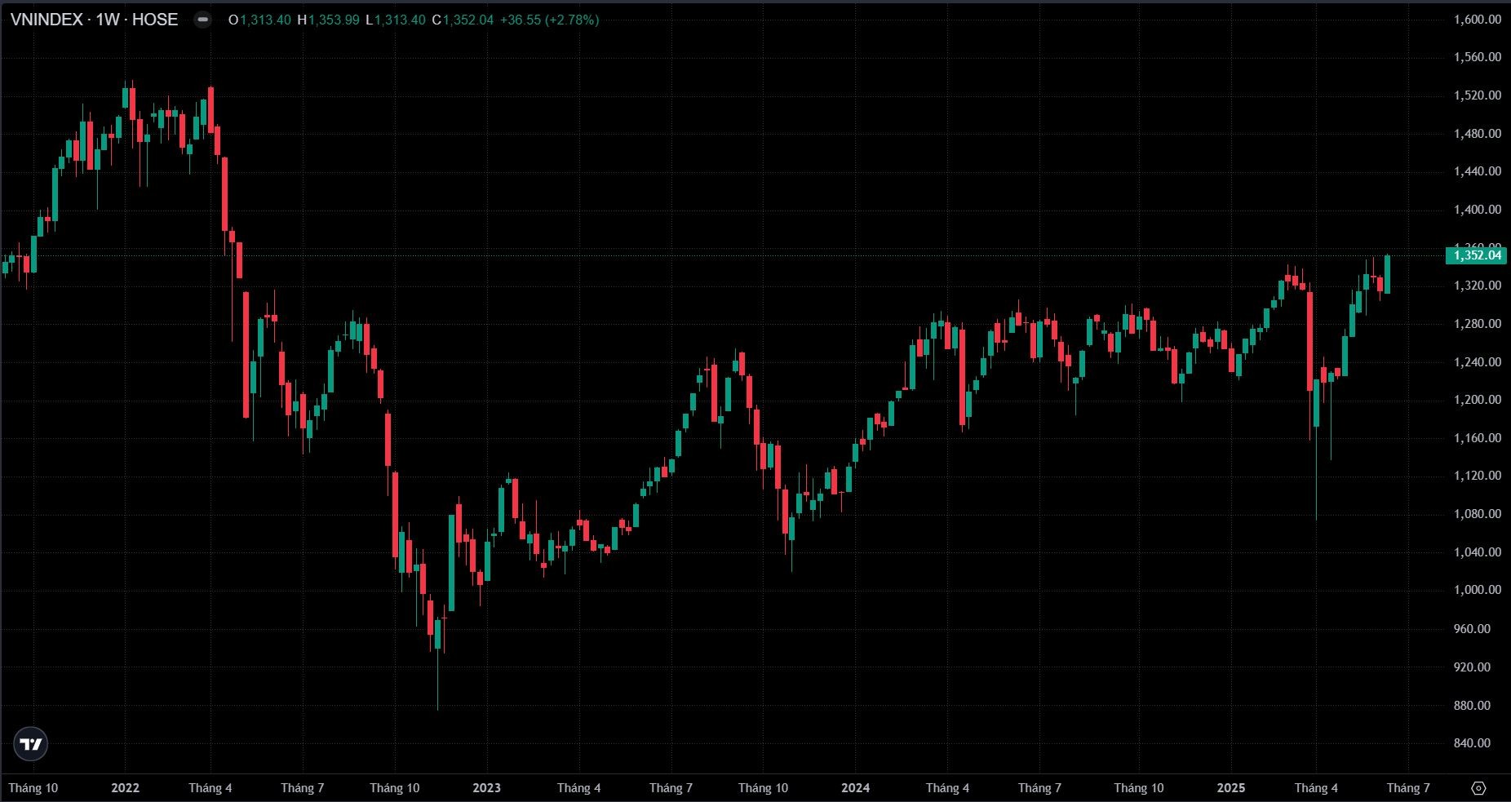Click the High value H1,353.99 in legend
1511x802 pixels.
click(x=328, y=20)
